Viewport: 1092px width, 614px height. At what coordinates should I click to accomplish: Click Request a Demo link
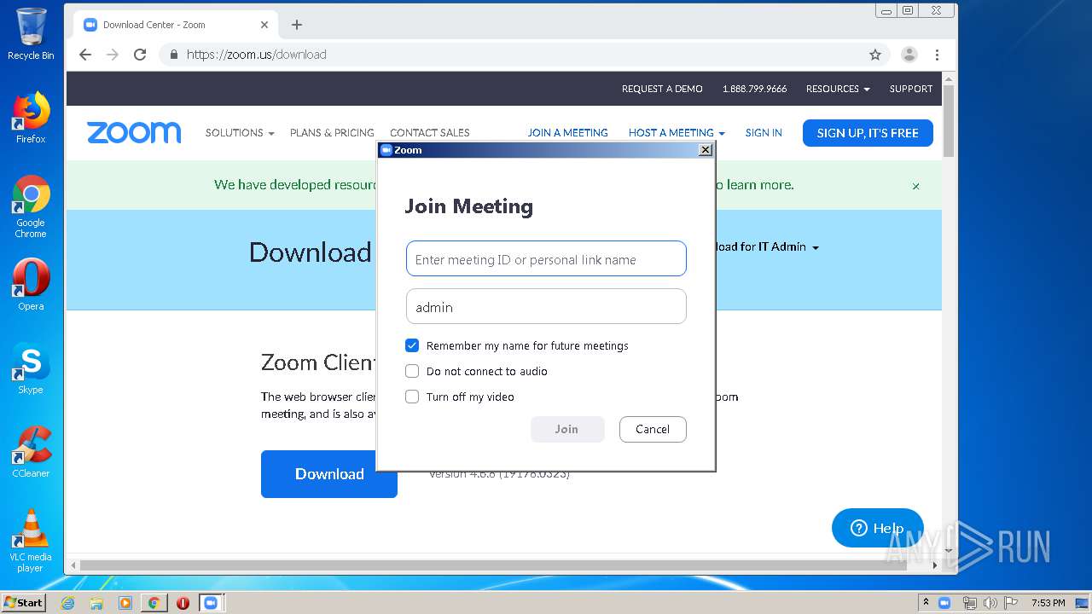coord(662,89)
